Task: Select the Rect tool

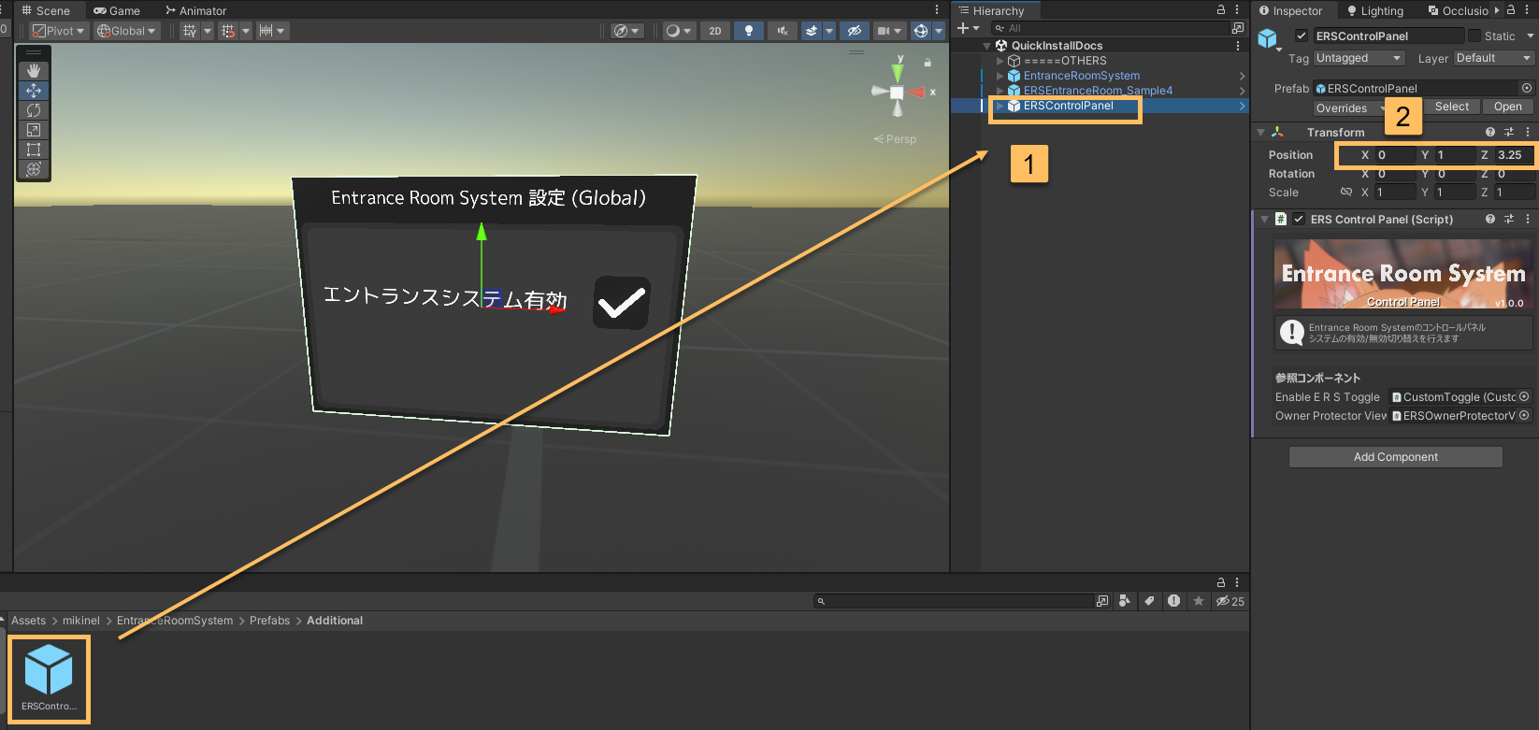Action: click(34, 150)
